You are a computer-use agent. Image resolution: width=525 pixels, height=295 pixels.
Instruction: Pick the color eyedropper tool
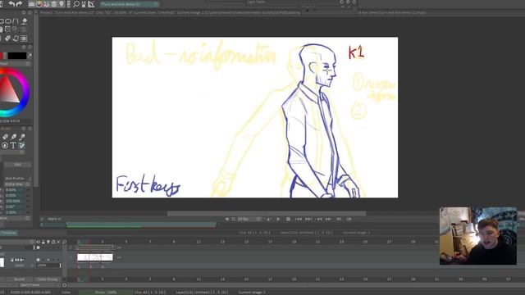click(30, 56)
